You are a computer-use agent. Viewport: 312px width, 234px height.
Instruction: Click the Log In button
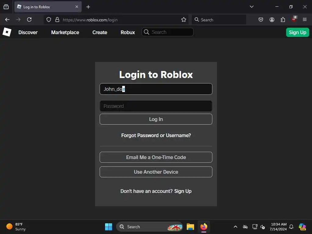(x=156, y=119)
